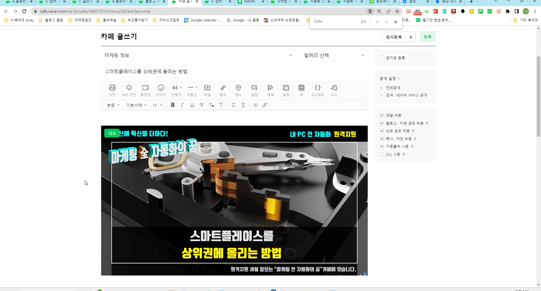Image resolution: width=541 pixels, height=291 pixels.
Task: Open the saved drafts count 6
Action: click(x=411, y=37)
